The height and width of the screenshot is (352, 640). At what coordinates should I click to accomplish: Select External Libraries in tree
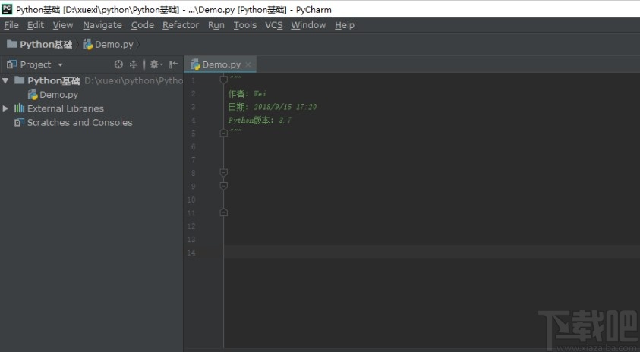65,108
